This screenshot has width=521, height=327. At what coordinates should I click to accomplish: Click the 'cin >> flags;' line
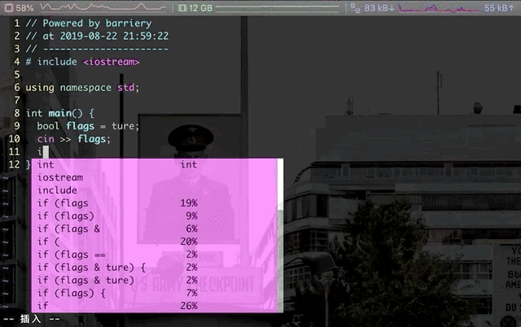[73, 139]
